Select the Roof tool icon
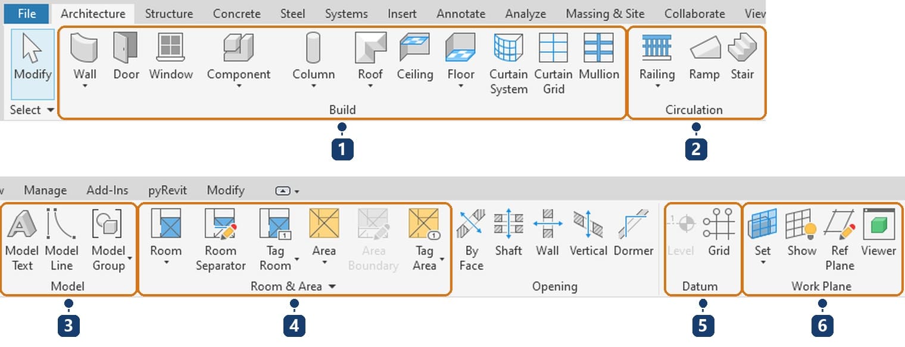Image resolution: width=905 pixels, height=347 pixels. coord(370,48)
